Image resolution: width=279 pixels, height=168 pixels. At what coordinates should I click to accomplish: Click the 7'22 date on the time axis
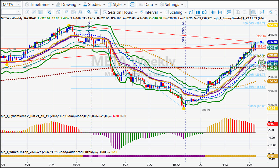point(150,165)
